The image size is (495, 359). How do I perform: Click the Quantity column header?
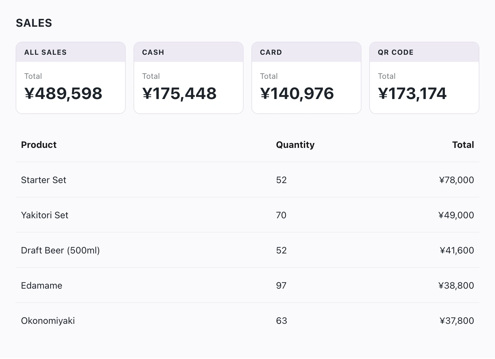tap(295, 145)
